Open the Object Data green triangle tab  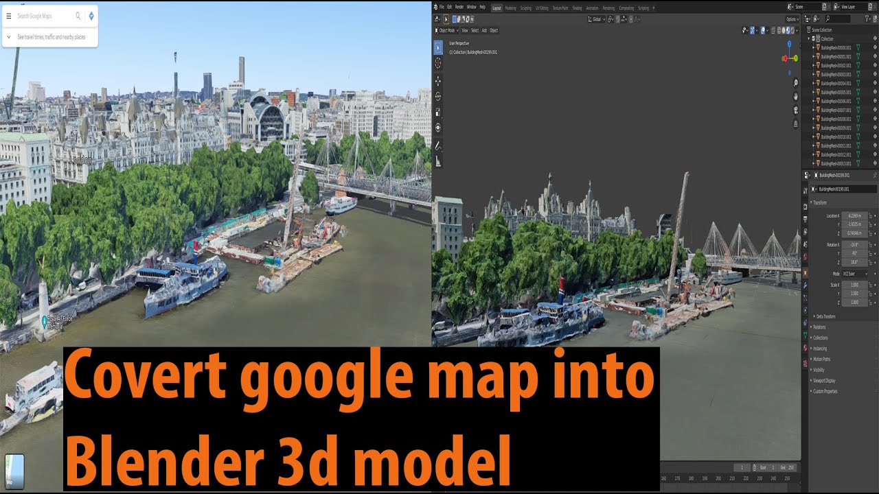[806, 336]
